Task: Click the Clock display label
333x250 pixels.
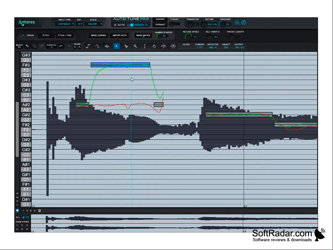Action: pyautogui.click(x=186, y=45)
